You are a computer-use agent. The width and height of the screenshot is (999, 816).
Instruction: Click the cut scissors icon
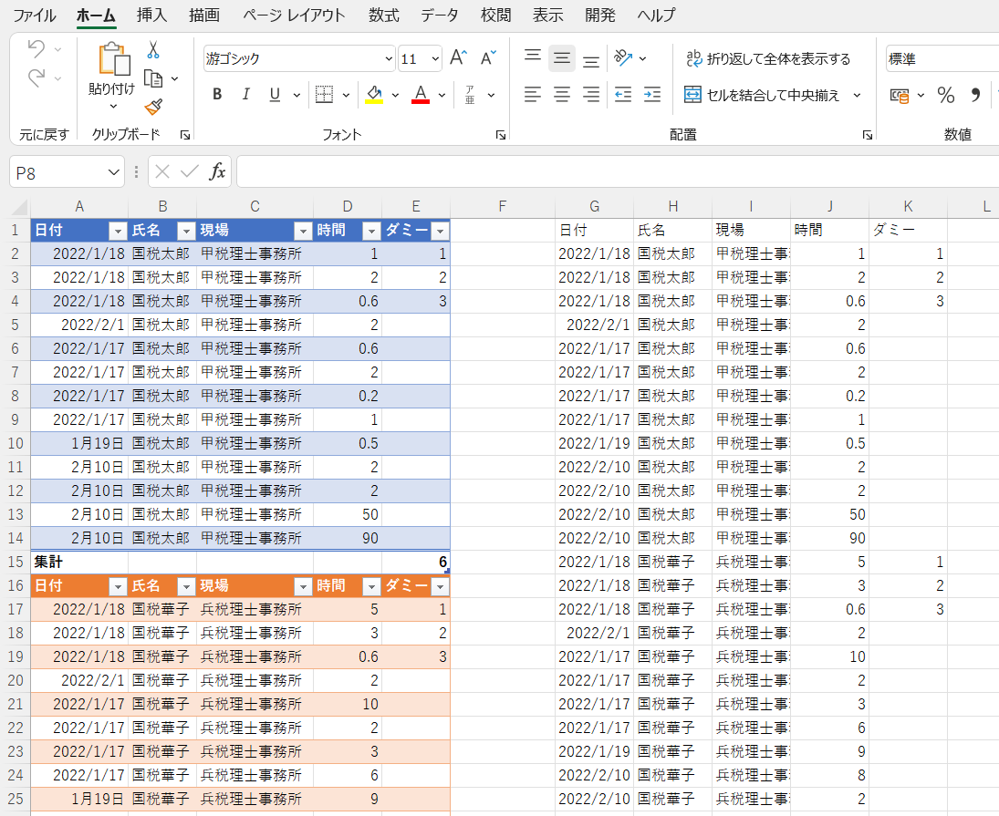(153, 49)
